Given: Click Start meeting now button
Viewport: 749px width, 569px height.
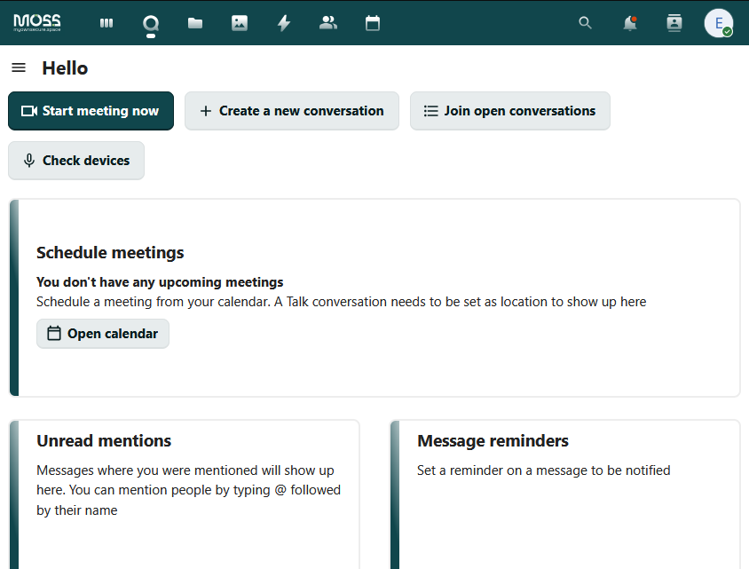Looking at the screenshot, I should point(91,111).
